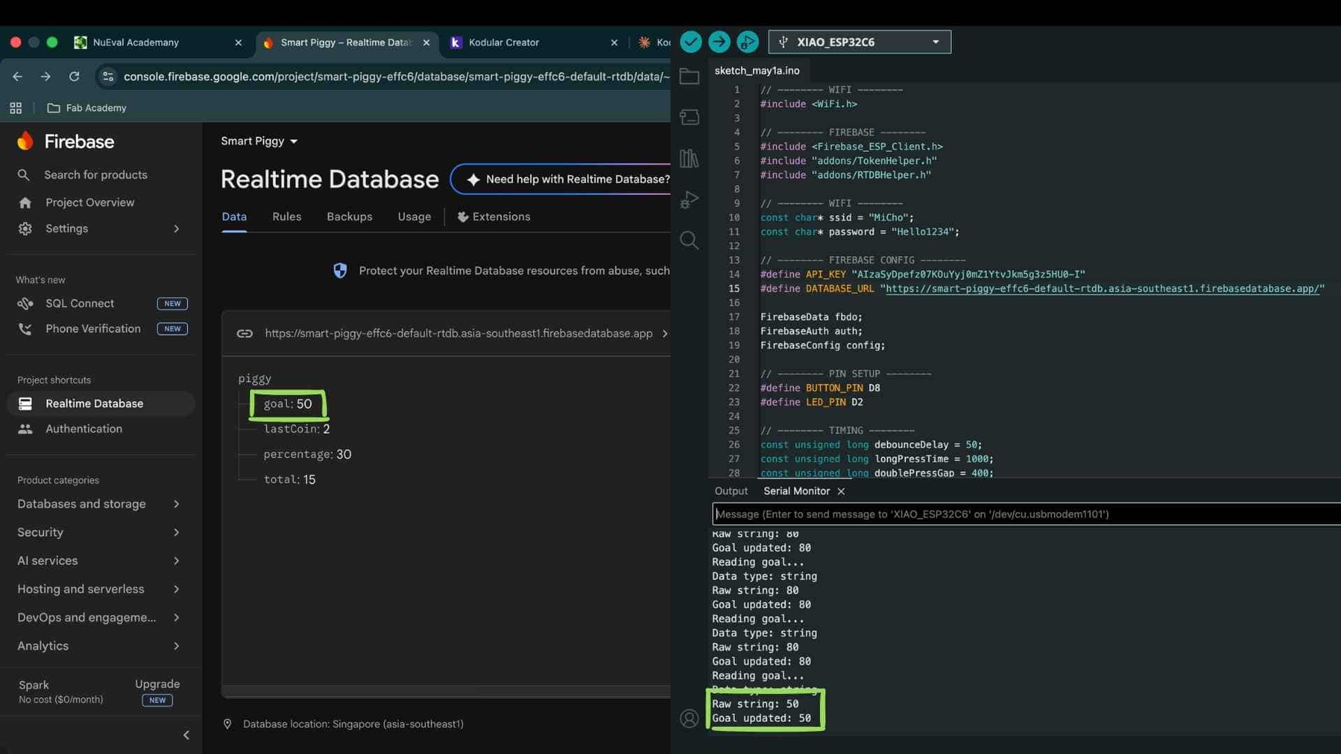Screen dimensions: 1341x754
Task: Click the browser forward arrow
Action: coord(45,77)
